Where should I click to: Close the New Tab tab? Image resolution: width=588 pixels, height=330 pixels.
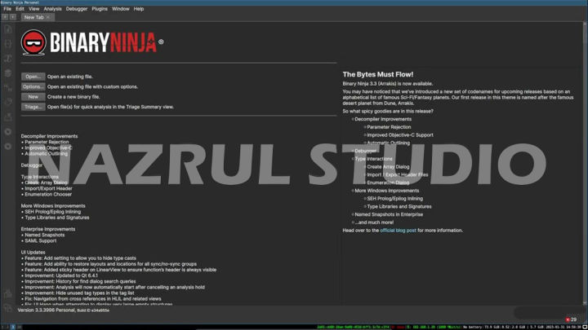(48, 17)
